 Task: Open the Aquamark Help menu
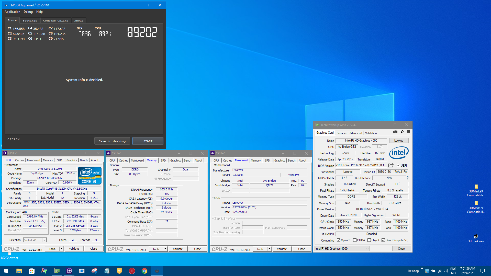point(39,12)
